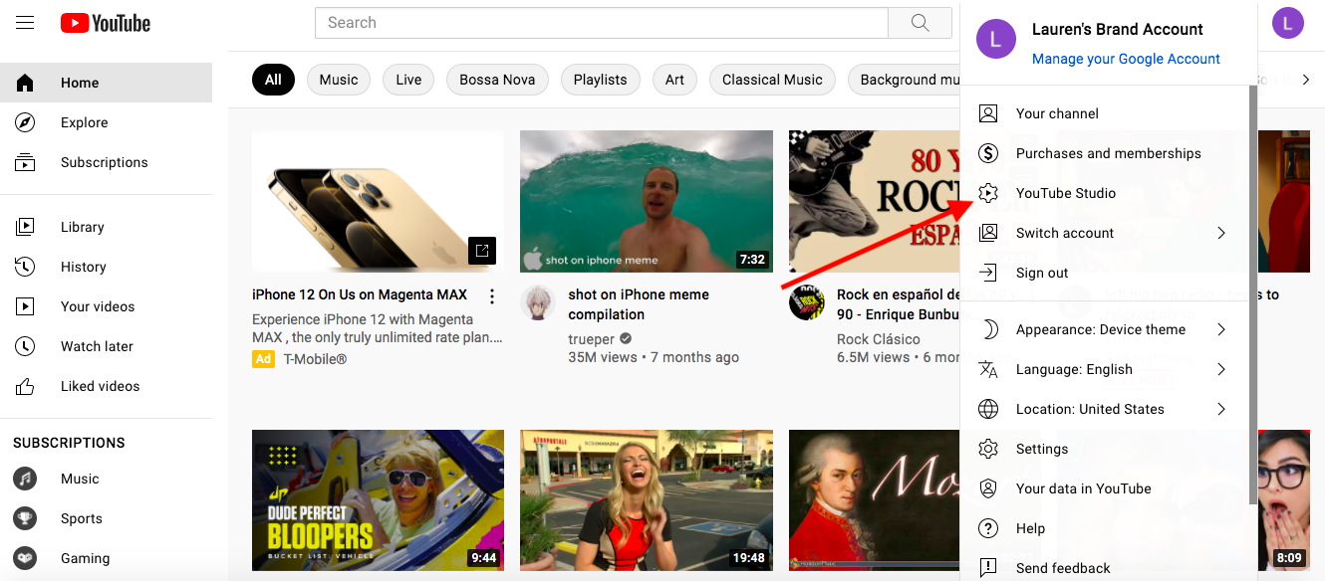Open the hamburger guide menu
This screenshot has height=581, width=1325.
[25, 23]
